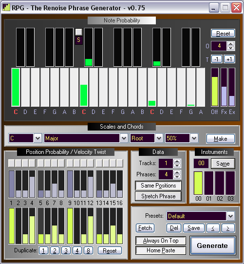Image resolution: width=244 pixels, height=264 pixels.
Task: Toggle the Always On Top option
Action: pyautogui.click(x=161, y=241)
